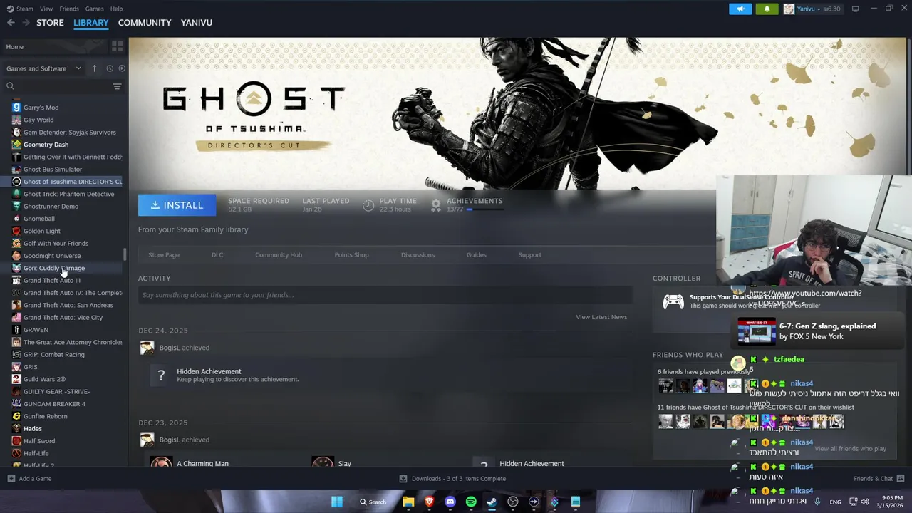Screen dimensions: 912x513
Task: Open the DLC link
Action: pyautogui.click(x=217, y=255)
